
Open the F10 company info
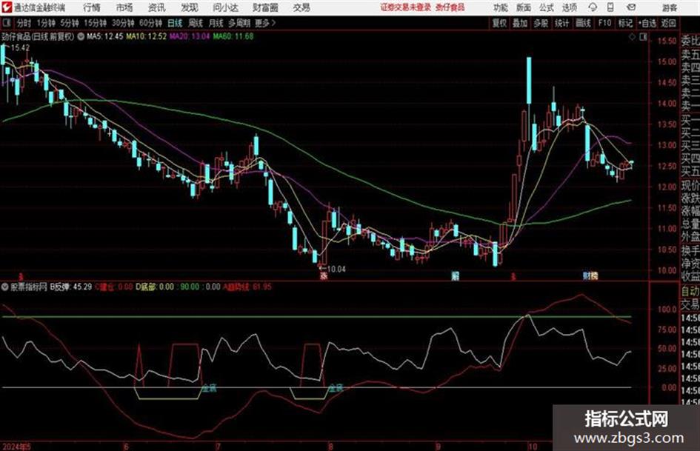point(604,23)
